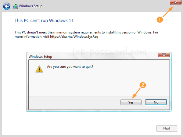The image size is (183, 137).
Task: Click the yellow warning triangle icon
Action: click(x=39, y=69)
